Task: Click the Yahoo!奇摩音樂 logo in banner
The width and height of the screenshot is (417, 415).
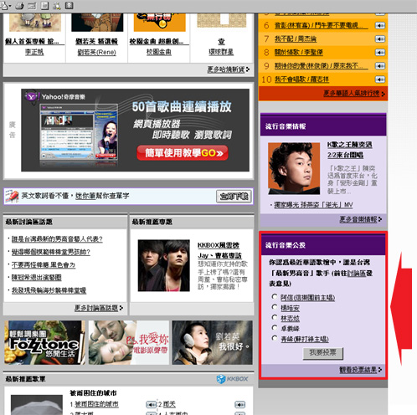Action: pos(55,96)
